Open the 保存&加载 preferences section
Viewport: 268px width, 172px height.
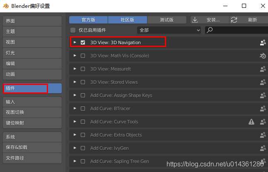pyautogui.click(x=32, y=147)
